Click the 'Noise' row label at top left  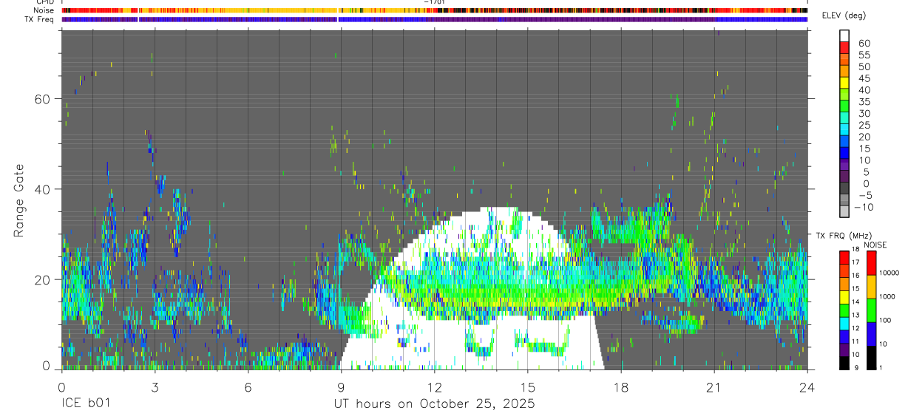(44, 10)
